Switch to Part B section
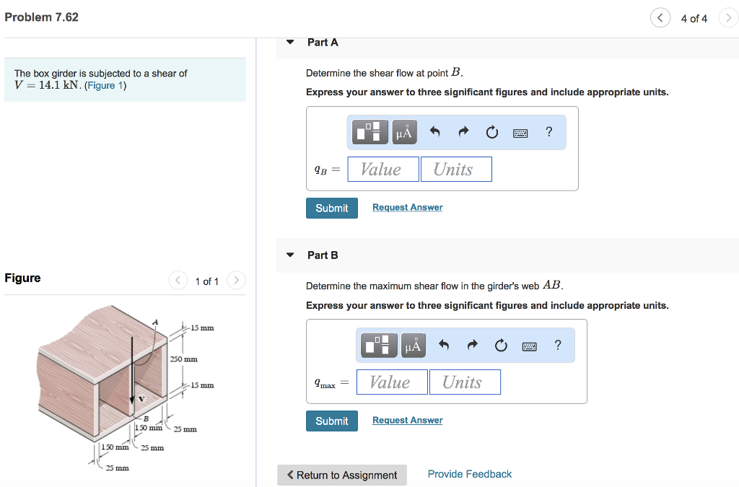This screenshot has height=487, width=739. [x=321, y=255]
